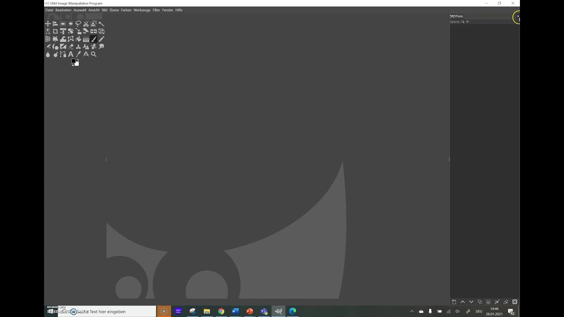The height and width of the screenshot is (317, 564).
Task: Select the Warp Transform tool
Action: click(63, 39)
